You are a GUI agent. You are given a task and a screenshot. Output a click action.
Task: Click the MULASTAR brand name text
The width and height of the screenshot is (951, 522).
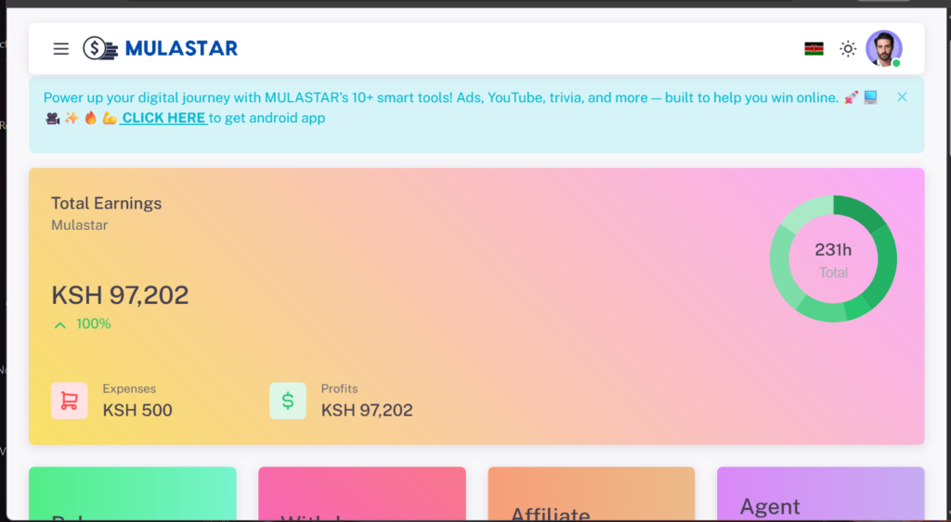pos(181,48)
